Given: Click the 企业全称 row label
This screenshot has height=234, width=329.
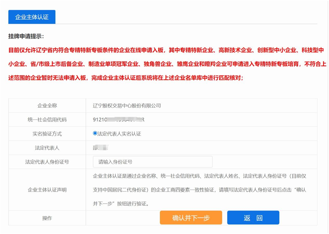Looking at the screenshot, I should click(x=47, y=105).
